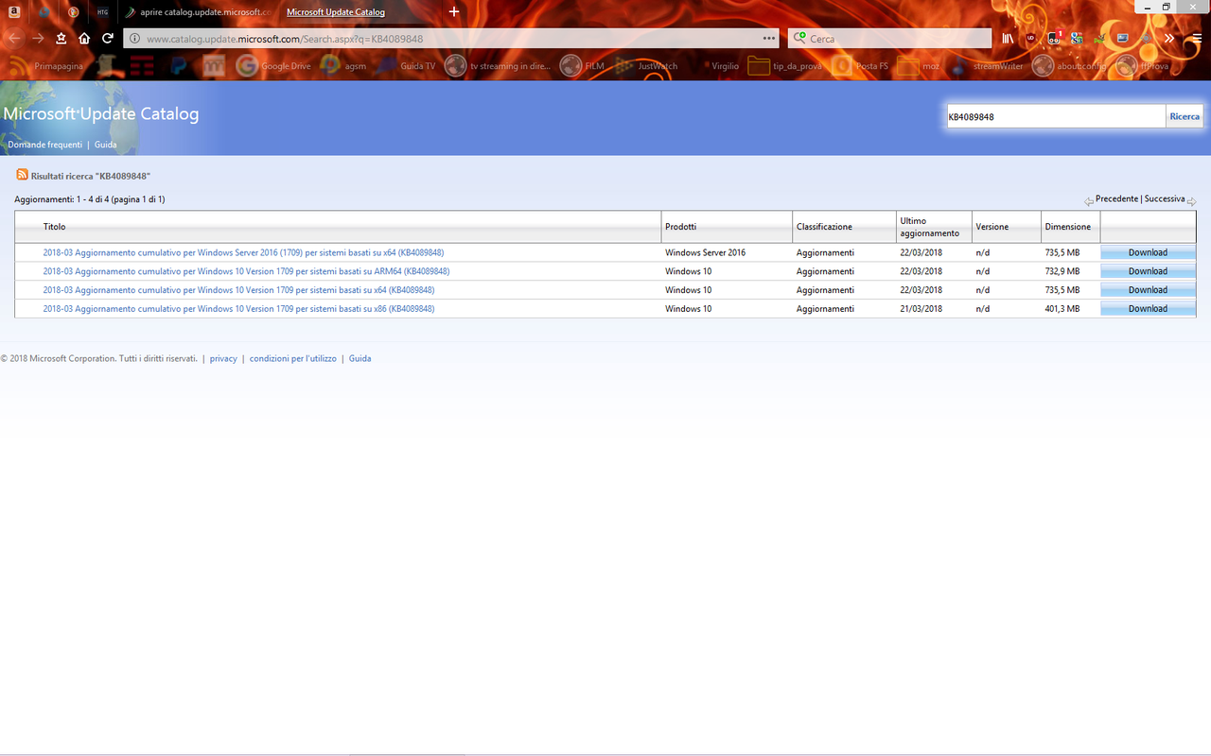Click the Cerca browser search box

[889, 39]
